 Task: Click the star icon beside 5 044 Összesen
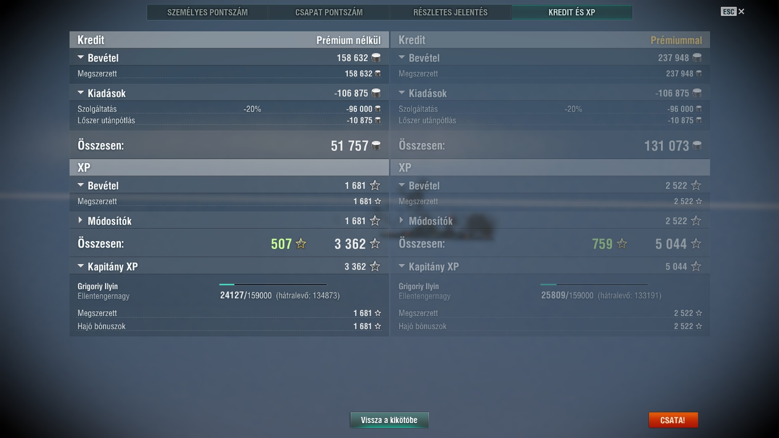(696, 244)
